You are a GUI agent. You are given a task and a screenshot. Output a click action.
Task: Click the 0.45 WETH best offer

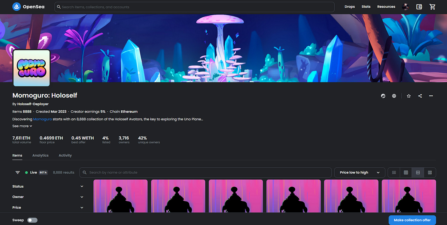tap(83, 140)
